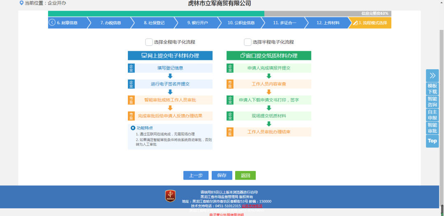Click 完成审批后给申请人反馈办理结果 step box
The height and width of the screenshot is (216, 444).
coord(170,116)
